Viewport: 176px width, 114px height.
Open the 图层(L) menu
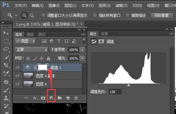click(70, 6)
